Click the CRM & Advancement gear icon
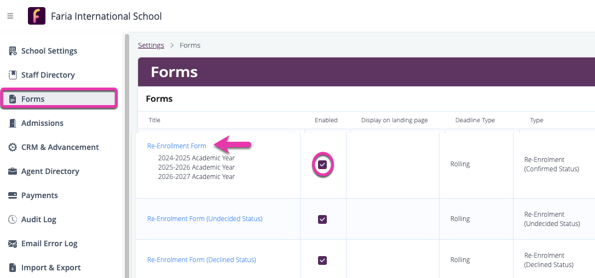Screen dimensions: 595x278 pyautogui.click(x=13, y=147)
